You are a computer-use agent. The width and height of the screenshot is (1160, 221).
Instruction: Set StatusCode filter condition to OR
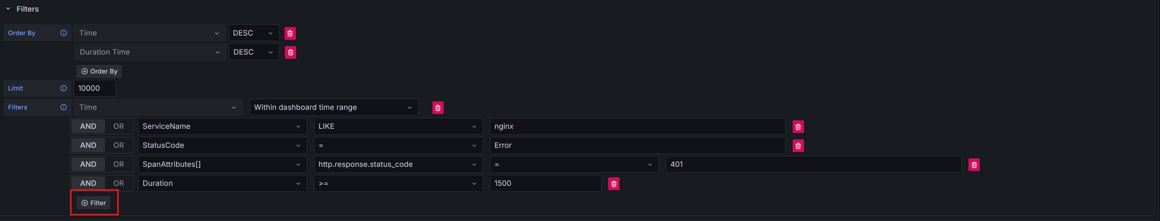click(118, 145)
